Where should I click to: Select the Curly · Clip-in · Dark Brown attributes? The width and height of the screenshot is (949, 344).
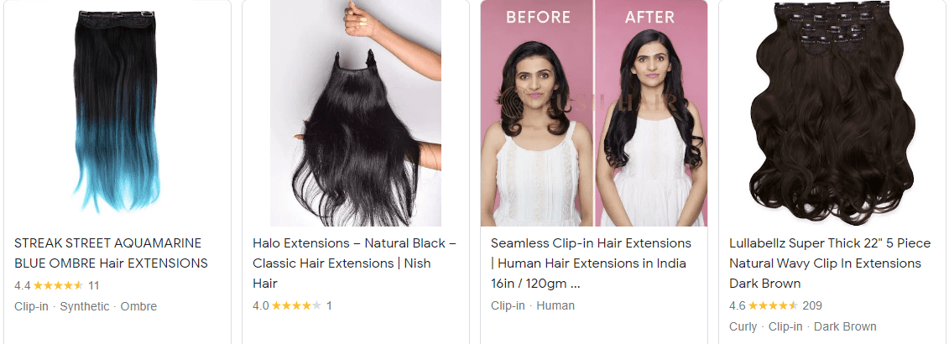(x=802, y=326)
